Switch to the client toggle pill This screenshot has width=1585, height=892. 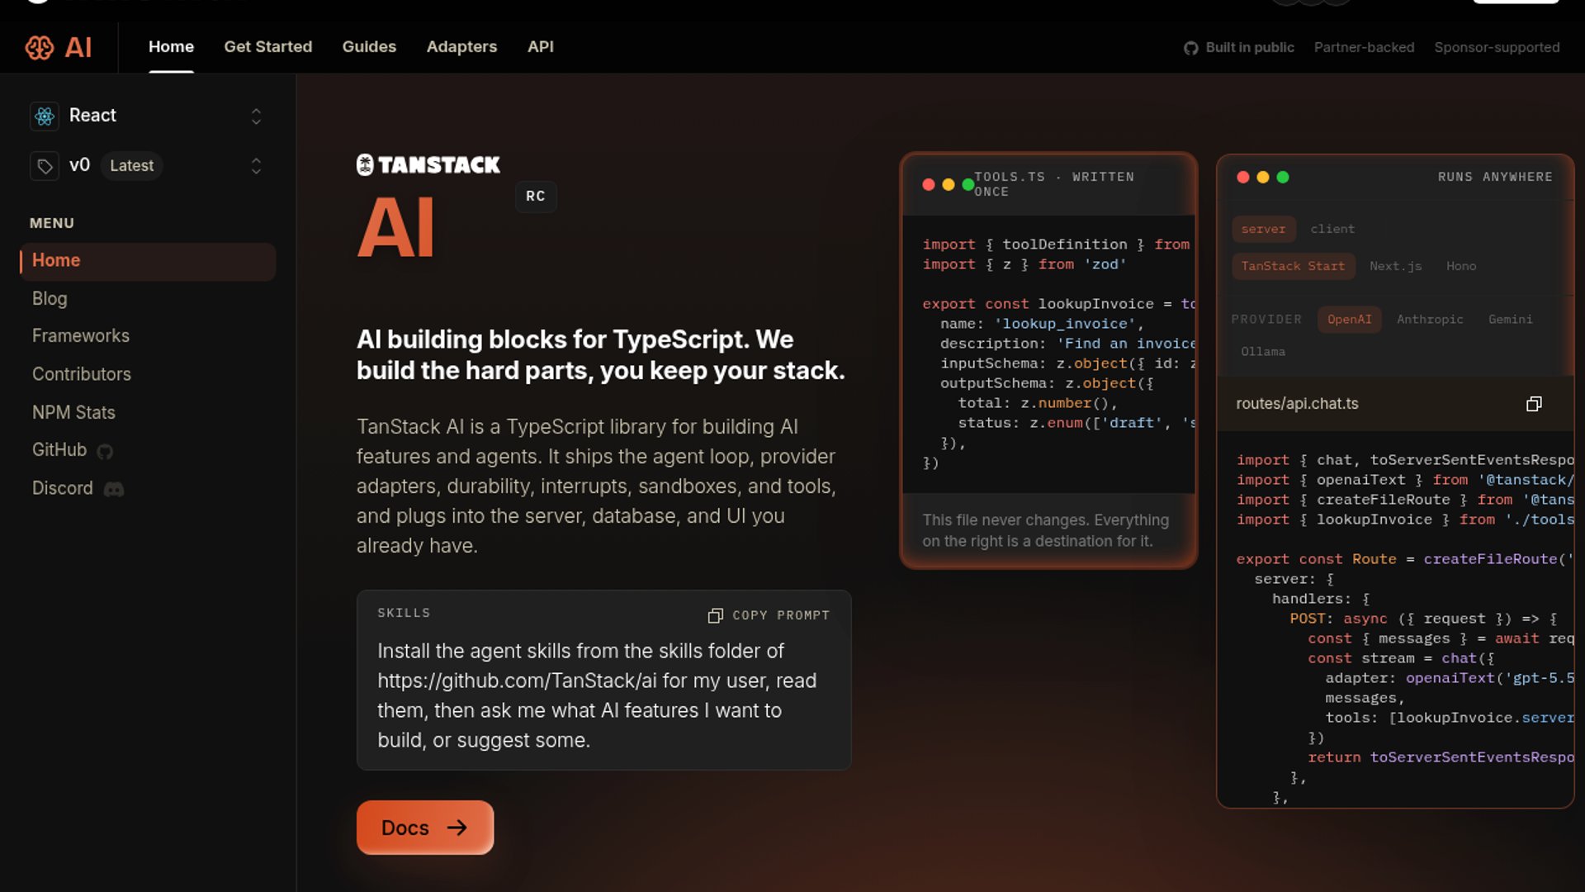1332,229
